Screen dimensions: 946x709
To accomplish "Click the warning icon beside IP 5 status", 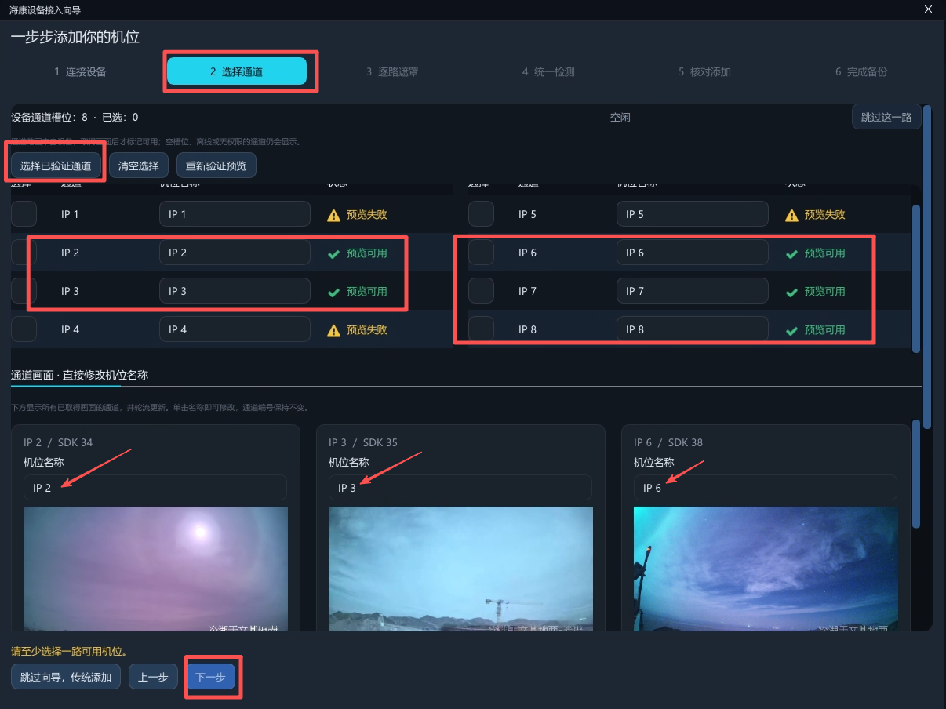I will coord(791,215).
